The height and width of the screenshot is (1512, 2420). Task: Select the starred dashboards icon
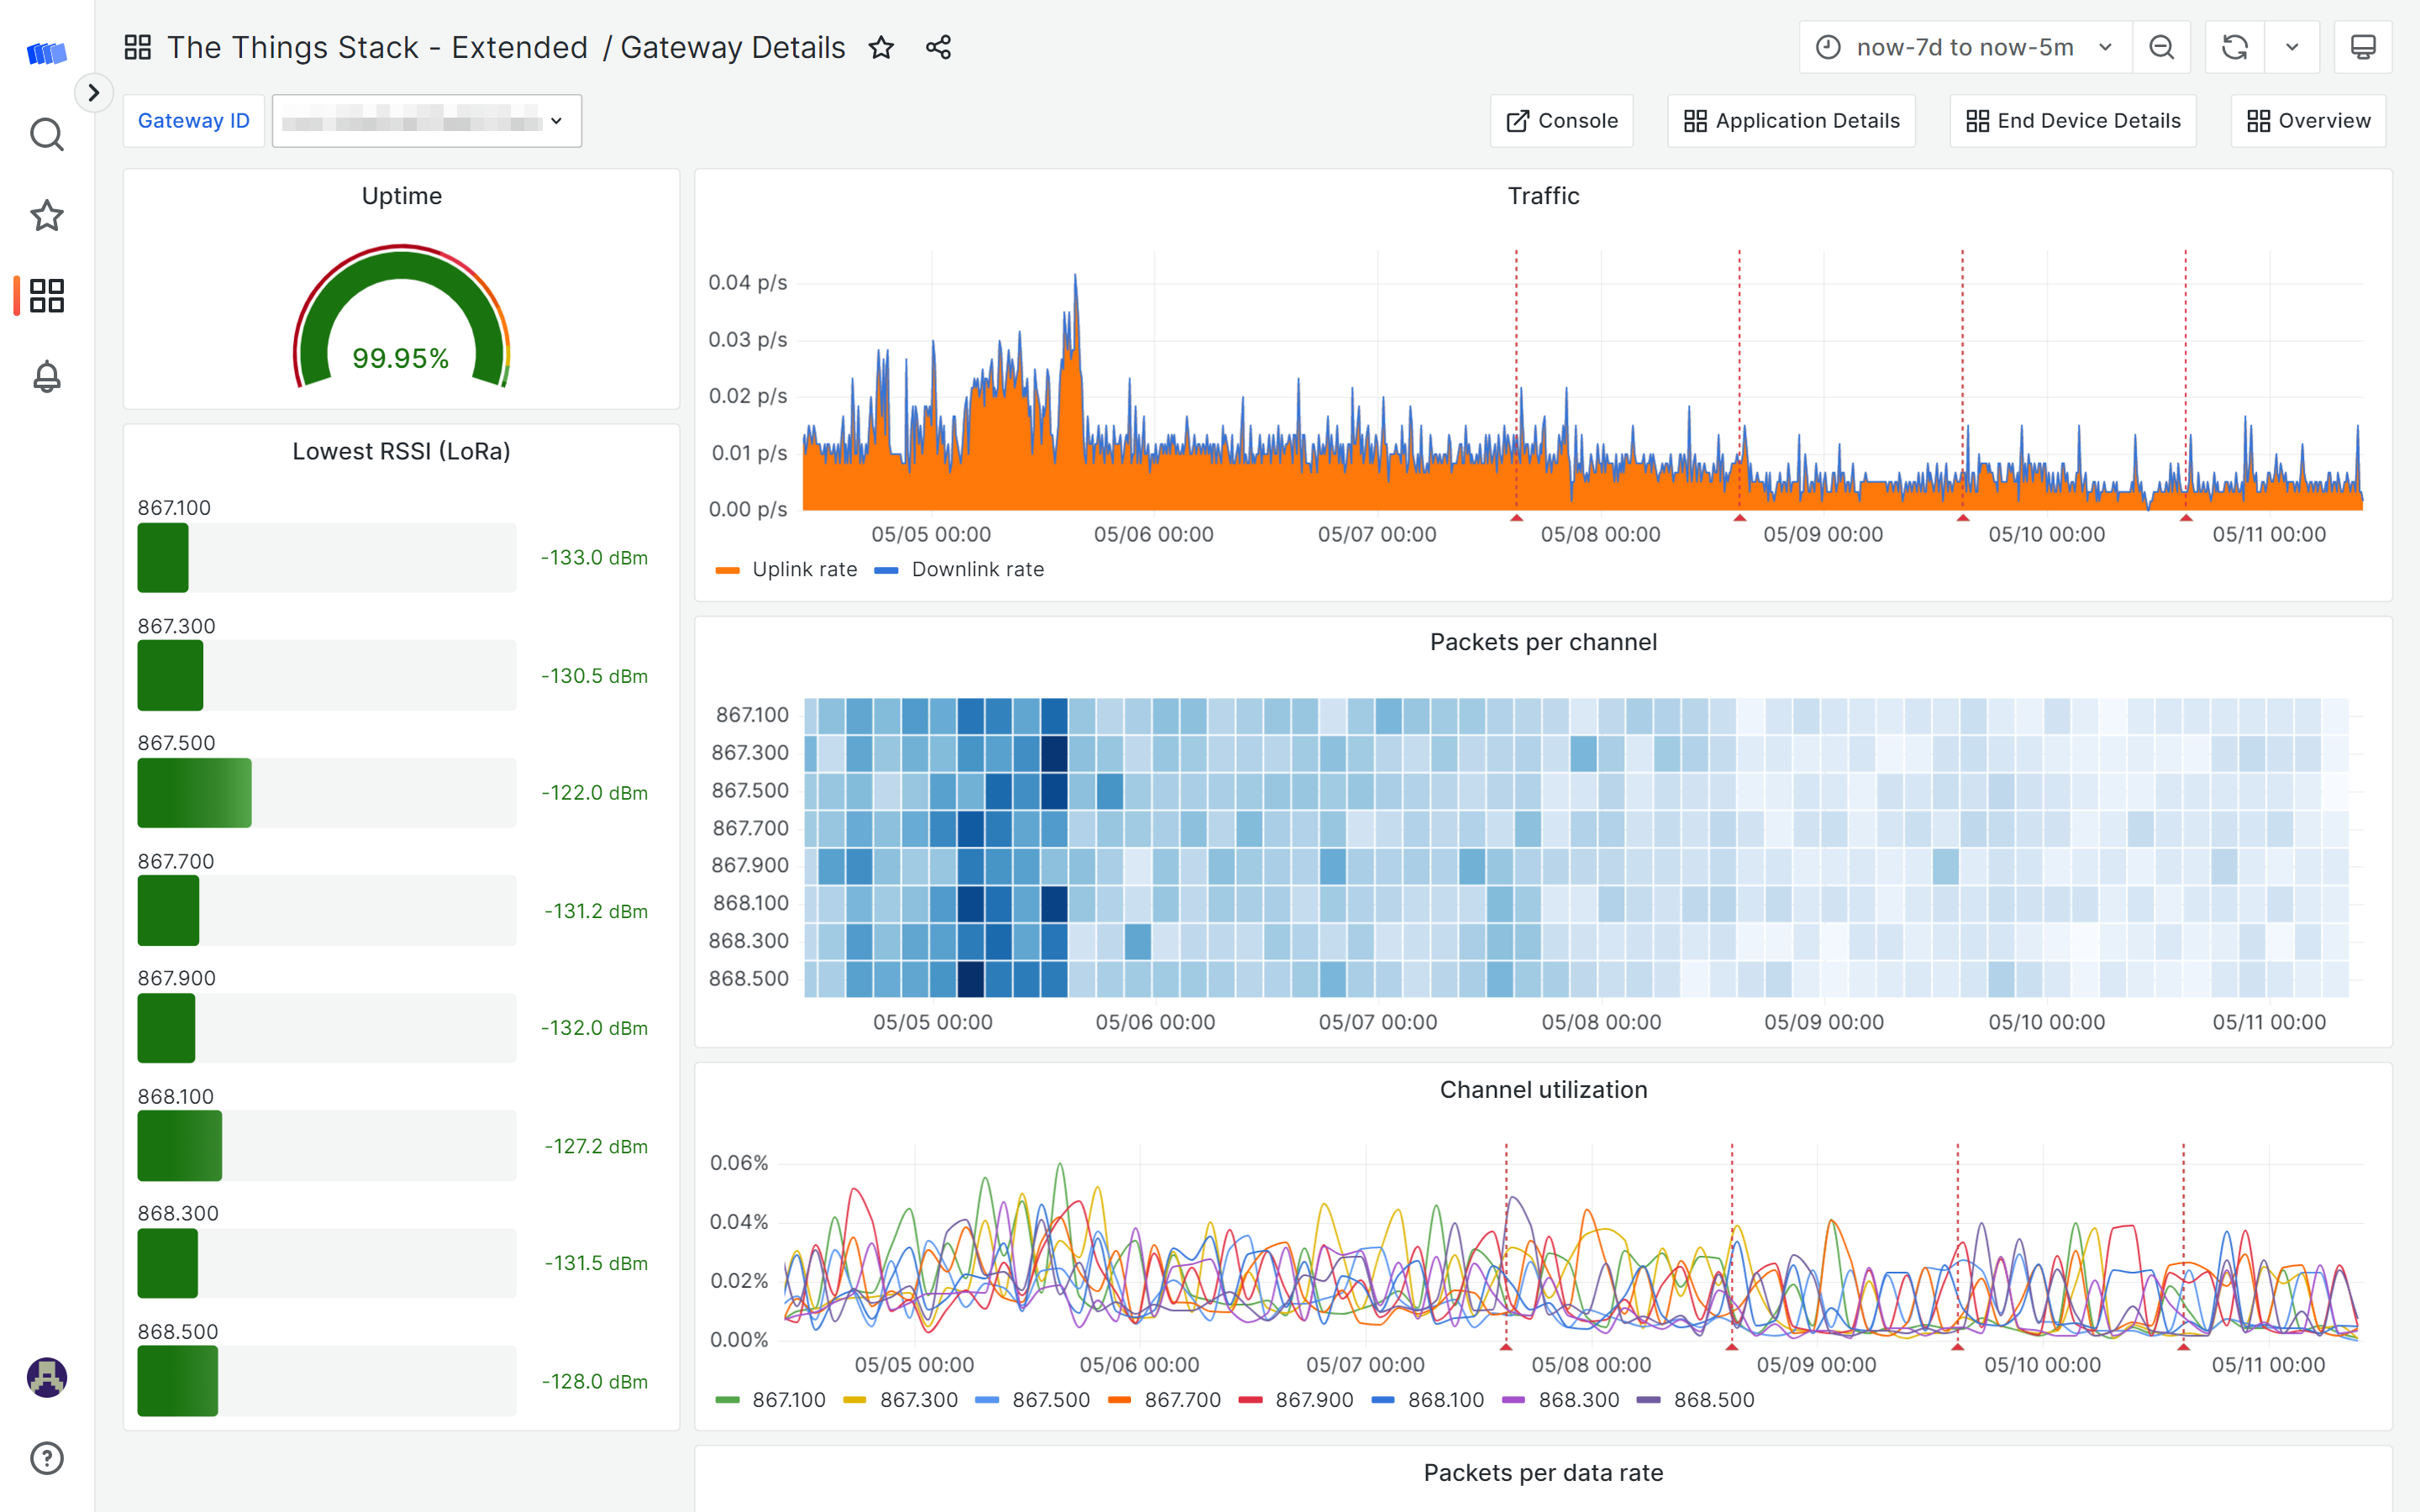[46, 215]
